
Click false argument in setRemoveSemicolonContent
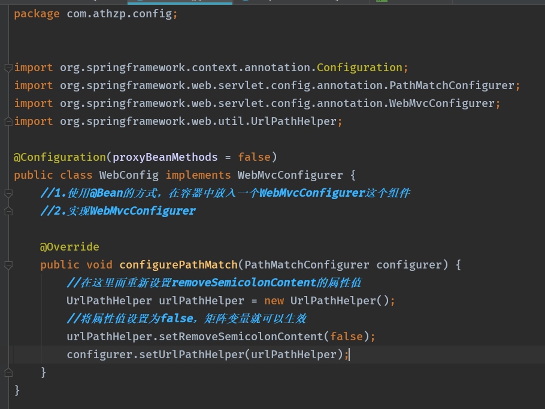(346, 337)
